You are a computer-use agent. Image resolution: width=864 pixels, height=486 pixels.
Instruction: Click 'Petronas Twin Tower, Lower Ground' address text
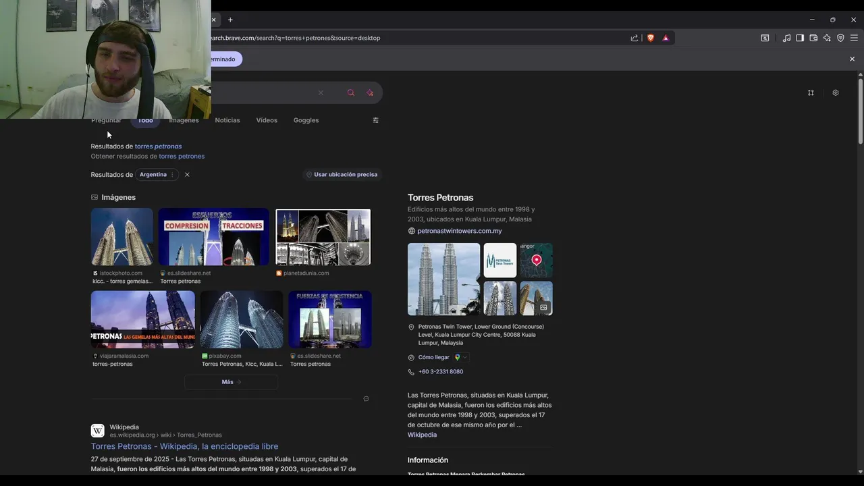click(x=481, y=335)
